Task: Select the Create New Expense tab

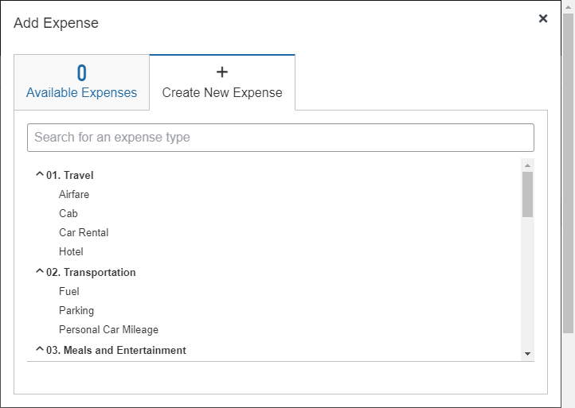Action: (x=222, y=83)
